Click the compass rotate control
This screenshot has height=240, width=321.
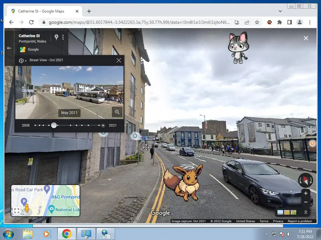click(x=305, y=180)
